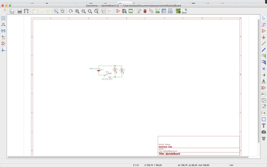Select the add image (camera) tool
The width and height of the screenshot is (267, 167).
tap(264, 132)
